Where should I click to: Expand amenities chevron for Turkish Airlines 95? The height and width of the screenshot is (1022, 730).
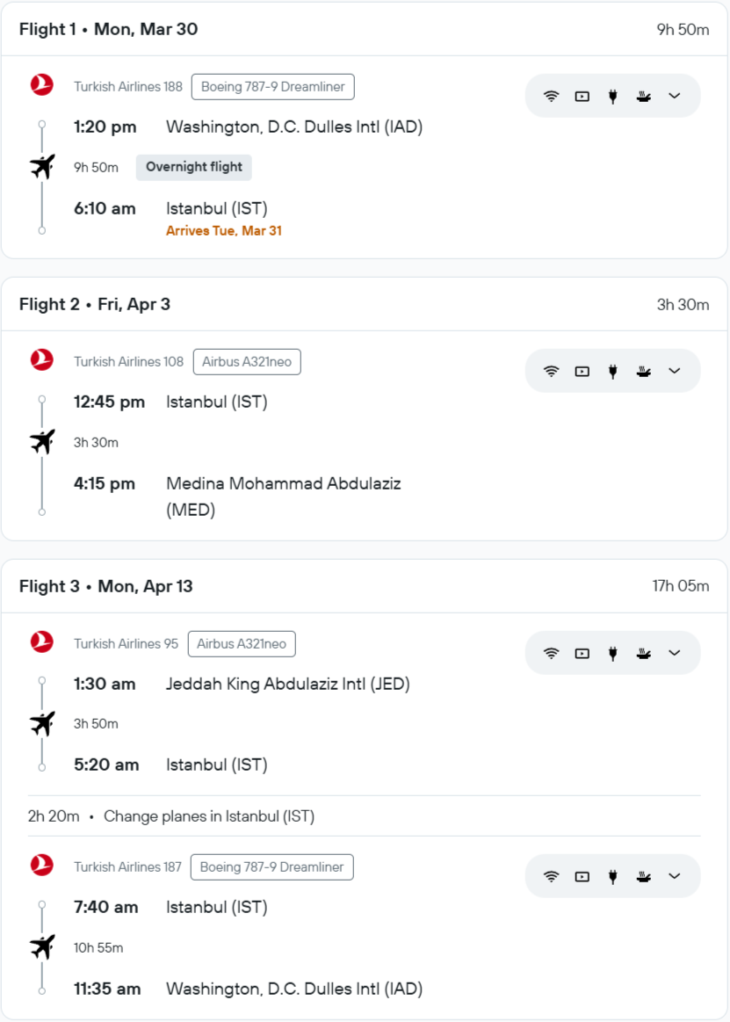pos(675,653)
